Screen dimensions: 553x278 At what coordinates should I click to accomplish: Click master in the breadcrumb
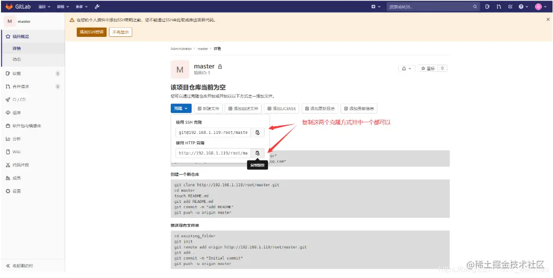tap(203, 49)
